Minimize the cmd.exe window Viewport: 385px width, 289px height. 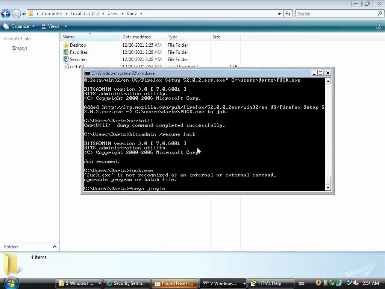(x=314, y=73)
